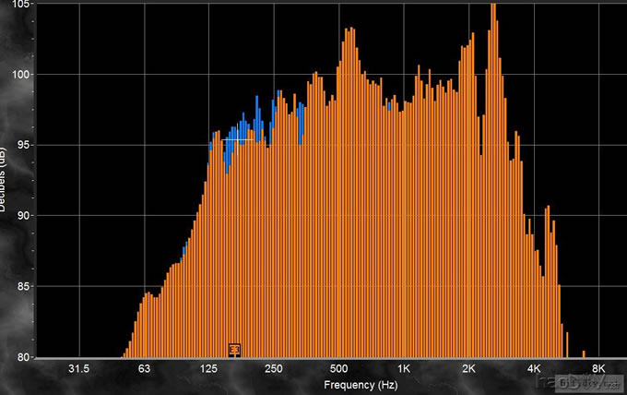Click the 63 frequency axis label
Viewport: 627px width, 395px height.
tap(144, 369)
